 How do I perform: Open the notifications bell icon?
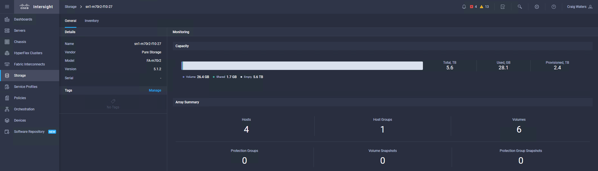point(464,7)
